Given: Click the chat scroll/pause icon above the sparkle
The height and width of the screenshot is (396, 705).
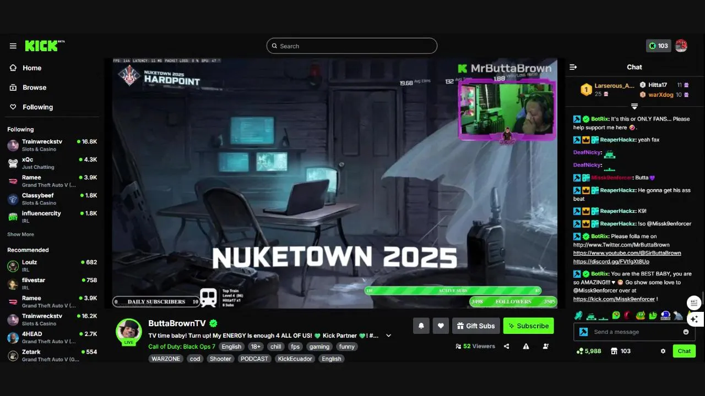Looking at the screenshot, I should pyautogui.click(x=694, y=302).
